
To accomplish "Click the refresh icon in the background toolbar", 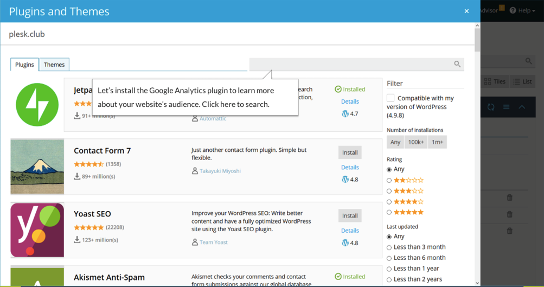I will coord(490,107).
